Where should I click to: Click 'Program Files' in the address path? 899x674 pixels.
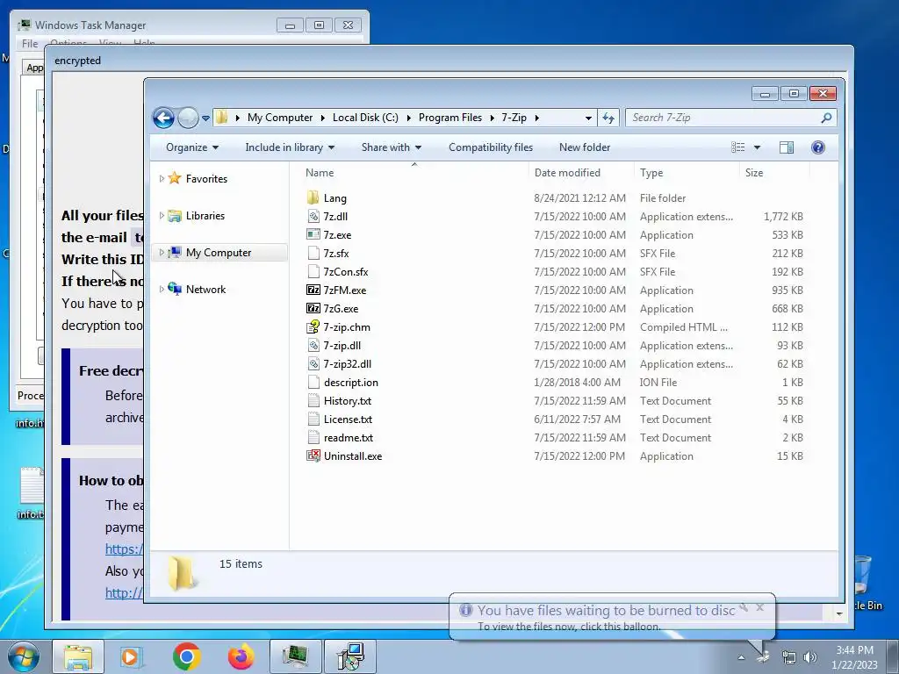coord(450,118)
